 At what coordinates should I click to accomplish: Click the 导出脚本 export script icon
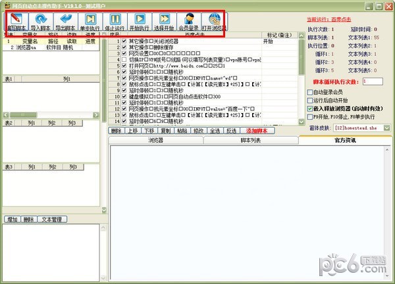[65, 22]
